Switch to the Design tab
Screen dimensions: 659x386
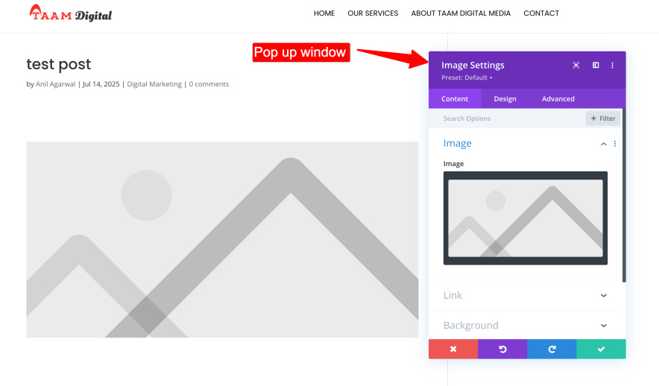(505, 98)
